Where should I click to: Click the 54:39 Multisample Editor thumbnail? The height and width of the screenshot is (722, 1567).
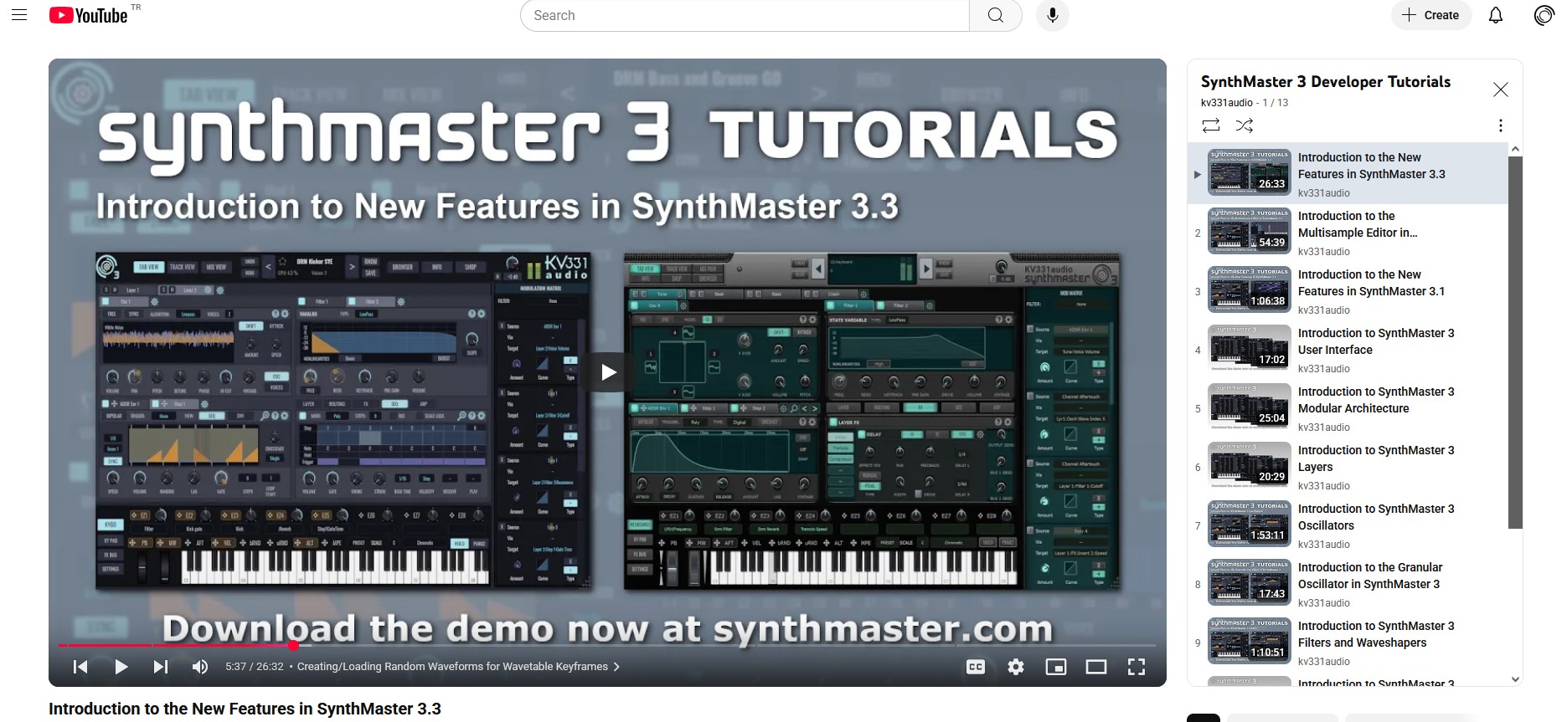click(x=1249, y=230)
